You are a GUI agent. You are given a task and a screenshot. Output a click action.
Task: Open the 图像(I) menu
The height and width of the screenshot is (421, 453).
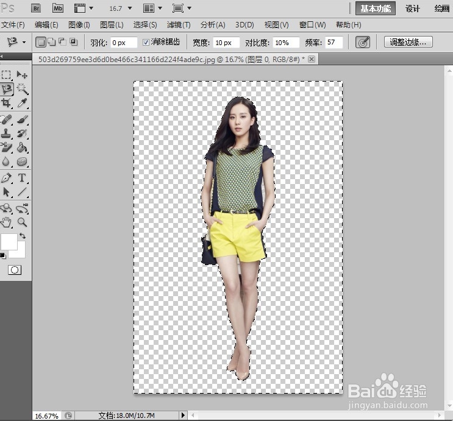pos(79,25)
